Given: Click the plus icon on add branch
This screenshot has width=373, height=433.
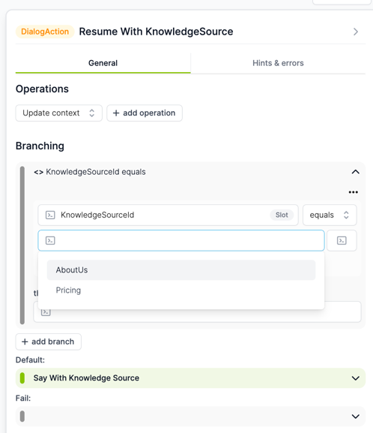Looking at the screenshot, I should click(x=25, y=341).
